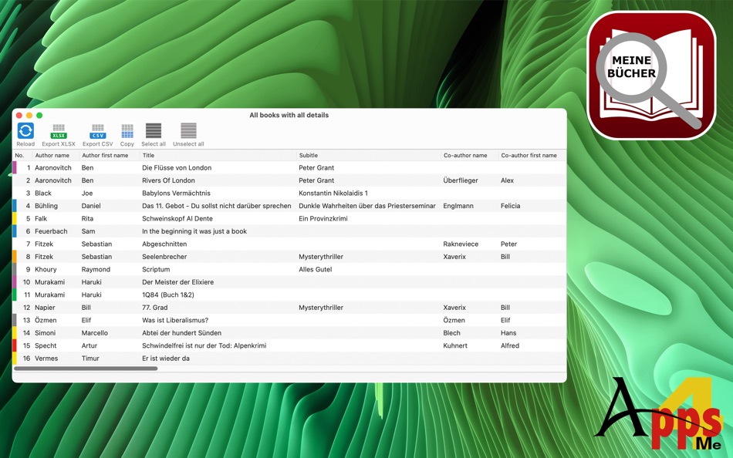This screenshot has width=733, height=458.
Task: Click the author name 'Bühling'
Action: 46,206
